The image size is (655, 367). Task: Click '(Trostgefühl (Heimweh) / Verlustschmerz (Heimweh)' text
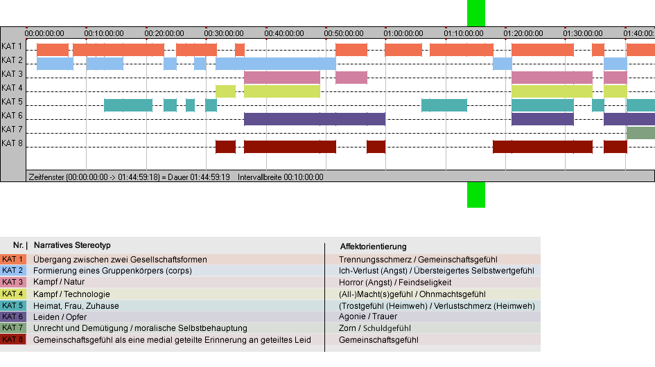(437, 306)
